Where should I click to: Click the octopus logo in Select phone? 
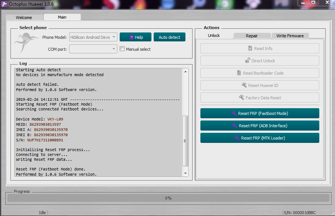(x=27, y=43)
